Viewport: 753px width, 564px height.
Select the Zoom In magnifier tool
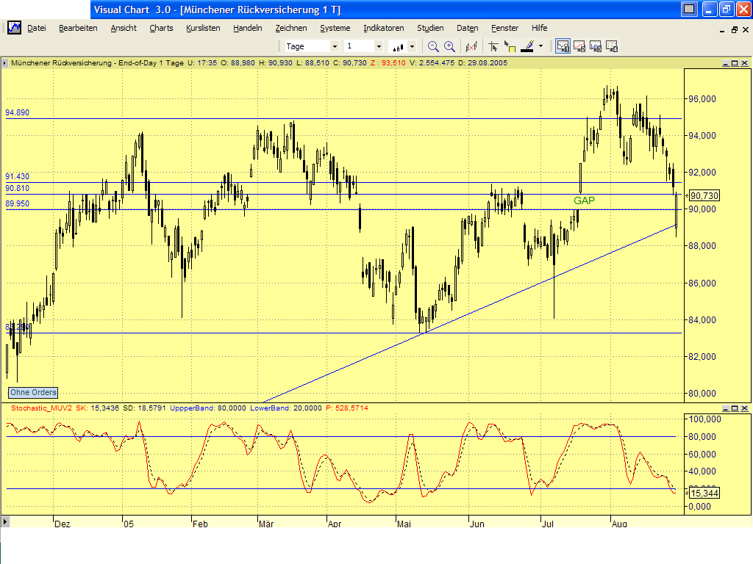(449, 46)
